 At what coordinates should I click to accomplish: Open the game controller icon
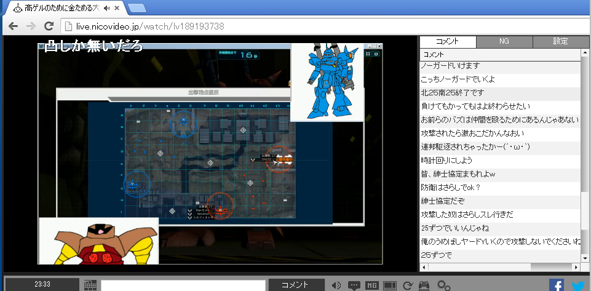[424, 285]
